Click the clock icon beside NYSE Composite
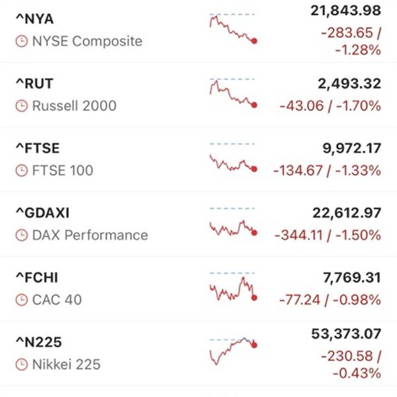This screenshot has width=397, height=397. pos(22,41)
